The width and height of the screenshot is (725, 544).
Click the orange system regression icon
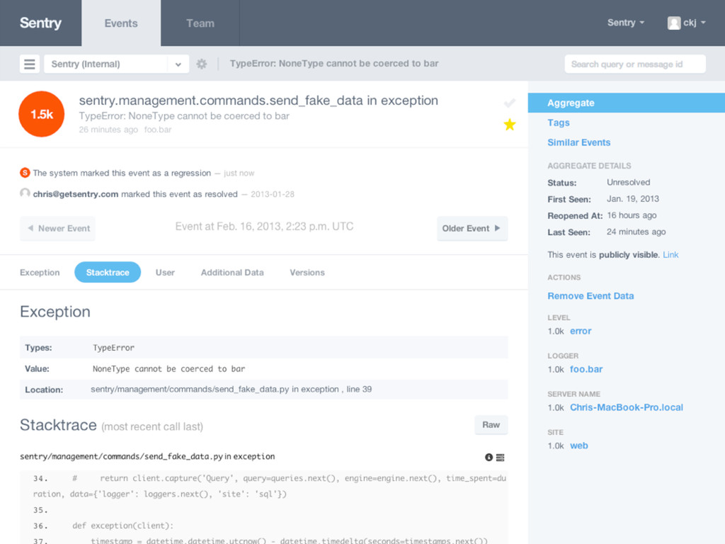pyautogui.click(x=25, y=173)
